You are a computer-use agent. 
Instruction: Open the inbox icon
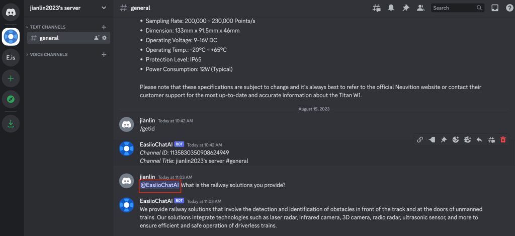[495, 8]
